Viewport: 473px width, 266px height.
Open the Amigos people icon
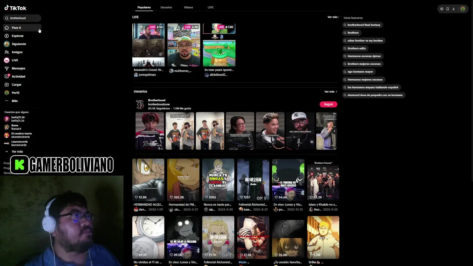point(7,52)
